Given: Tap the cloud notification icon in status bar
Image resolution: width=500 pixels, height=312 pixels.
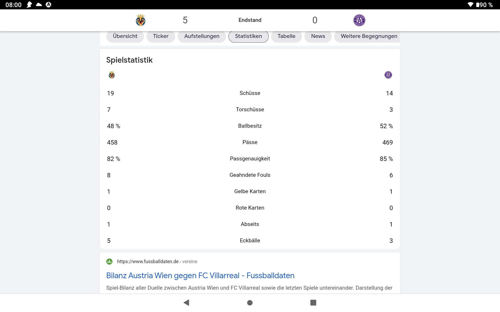Looking at the screenshot, I should pos(39,5).
